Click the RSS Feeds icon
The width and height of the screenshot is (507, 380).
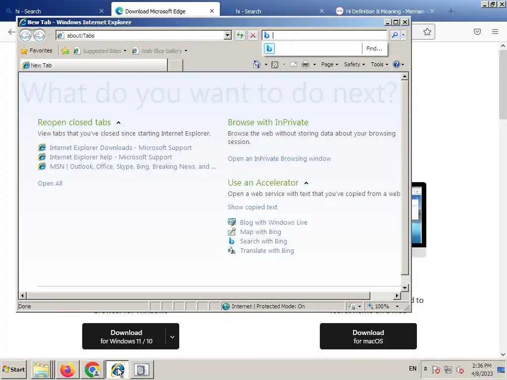point(274,65)
